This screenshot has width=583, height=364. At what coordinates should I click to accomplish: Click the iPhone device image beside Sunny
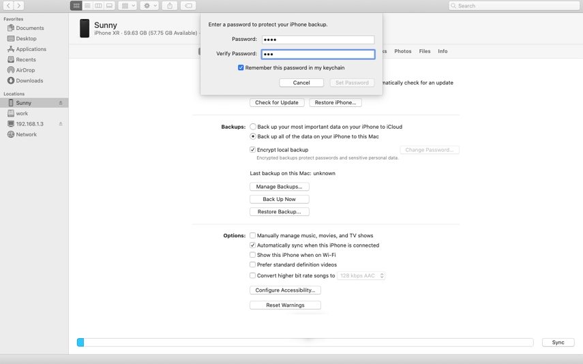point(85,28)
